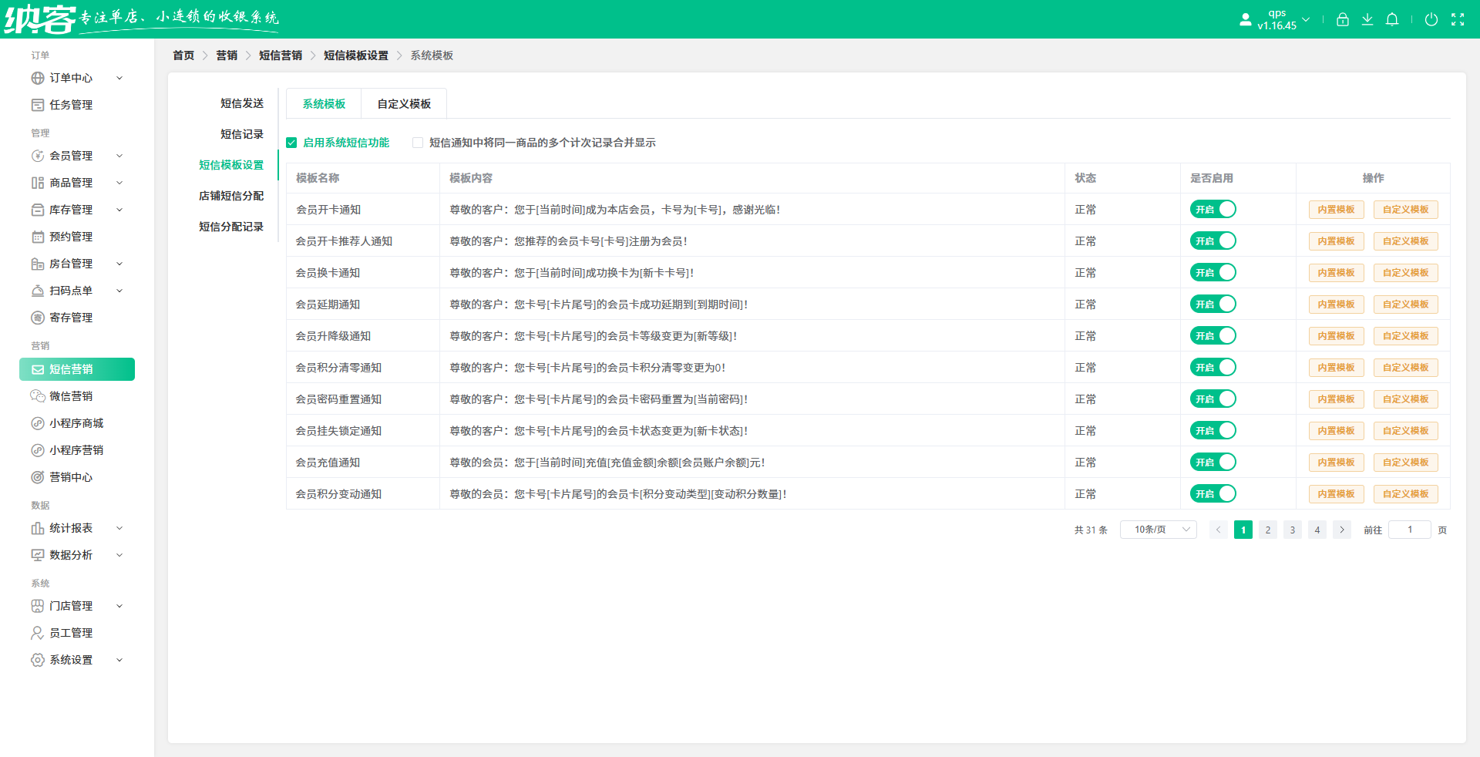Expand the 房台管理 chevron
1480x757 pixels.
119,264
